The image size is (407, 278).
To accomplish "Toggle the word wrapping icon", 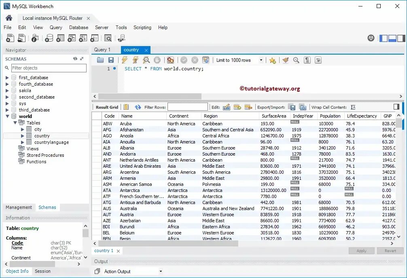I will [318, 60].
